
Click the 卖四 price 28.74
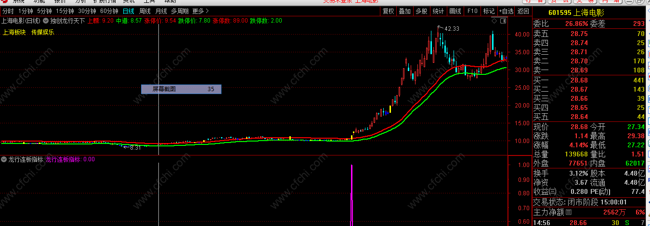coord(579,43)
